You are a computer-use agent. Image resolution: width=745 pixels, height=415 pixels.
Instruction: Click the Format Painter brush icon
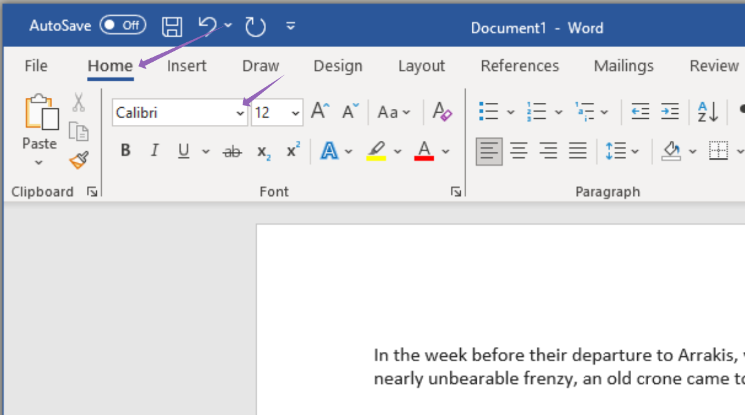coord(78,160)
